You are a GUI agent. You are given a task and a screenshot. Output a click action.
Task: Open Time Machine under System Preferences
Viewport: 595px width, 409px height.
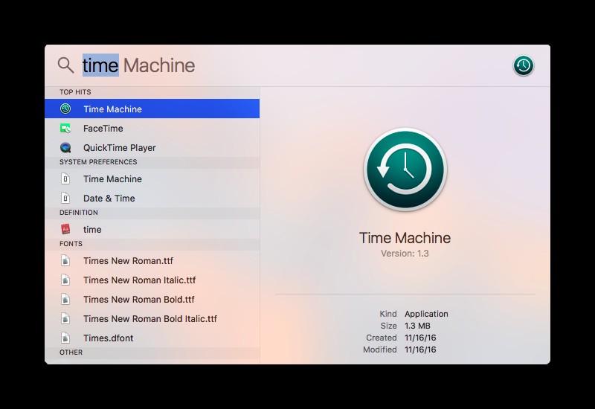tap(152, 178)
